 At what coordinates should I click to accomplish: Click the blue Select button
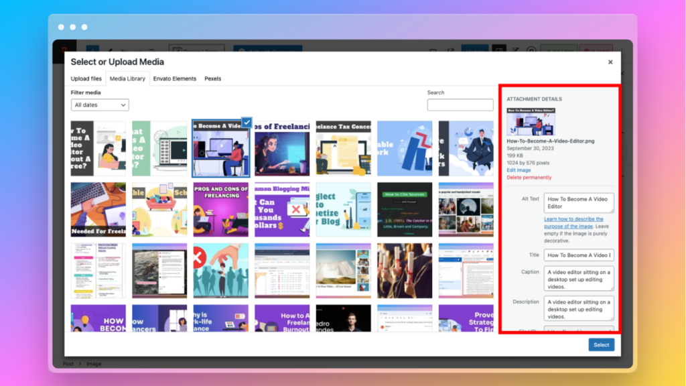click(x=601, y=345)
